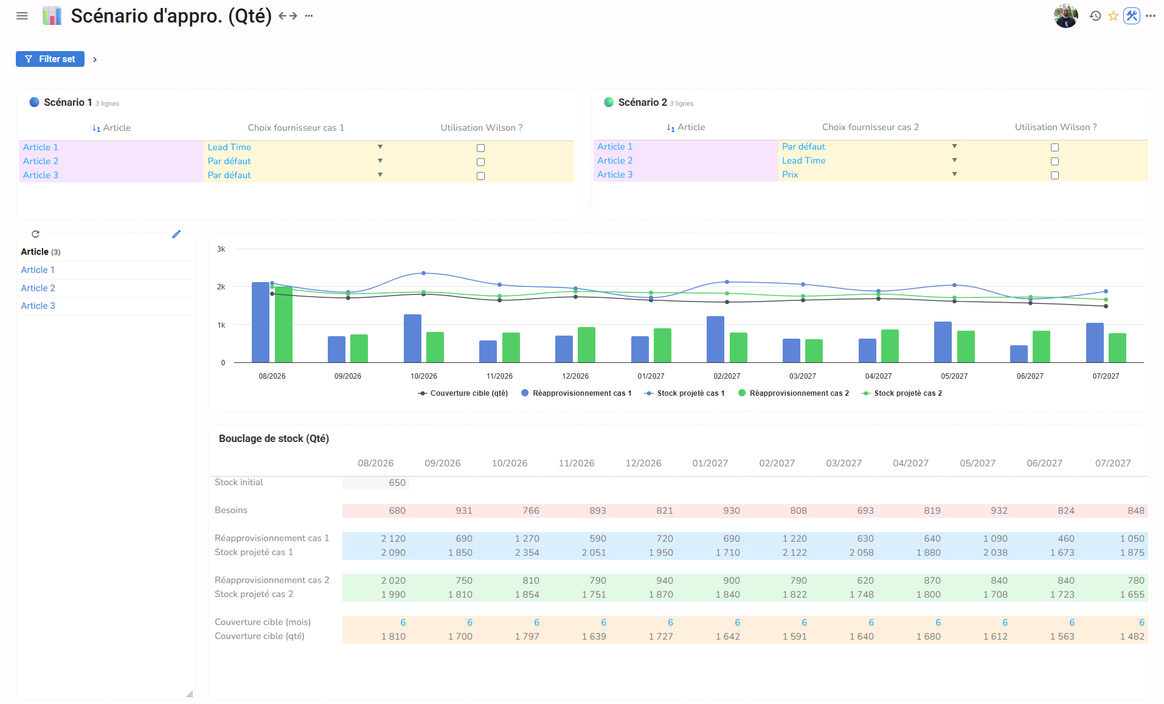The image size is (1164, 704).
Task: Sort Scénario 1 table by Article column
Action: click(x=111, y=128)
